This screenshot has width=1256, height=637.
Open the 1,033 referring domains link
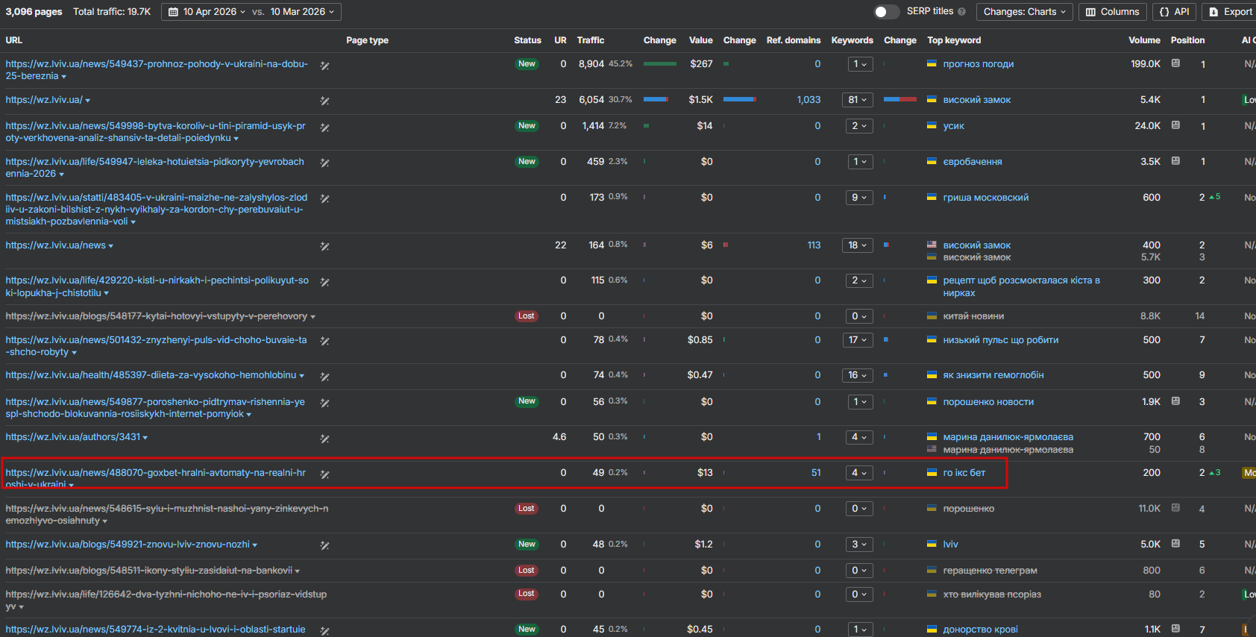808,100
